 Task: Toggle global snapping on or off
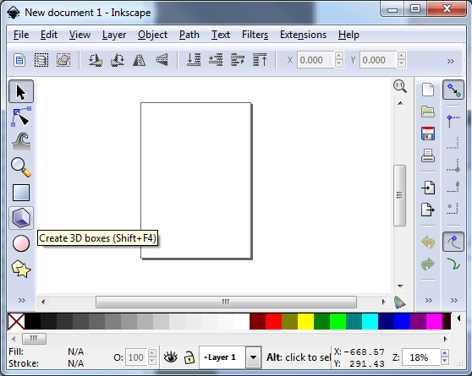tap(453, 90)
